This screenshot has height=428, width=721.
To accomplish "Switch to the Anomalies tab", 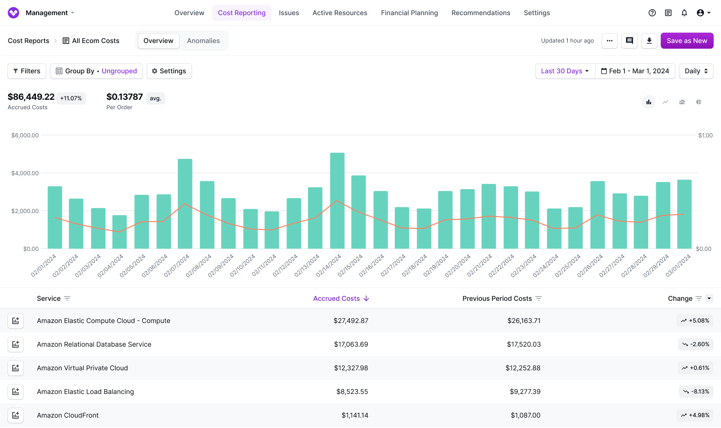I will [x=203, y=41].
